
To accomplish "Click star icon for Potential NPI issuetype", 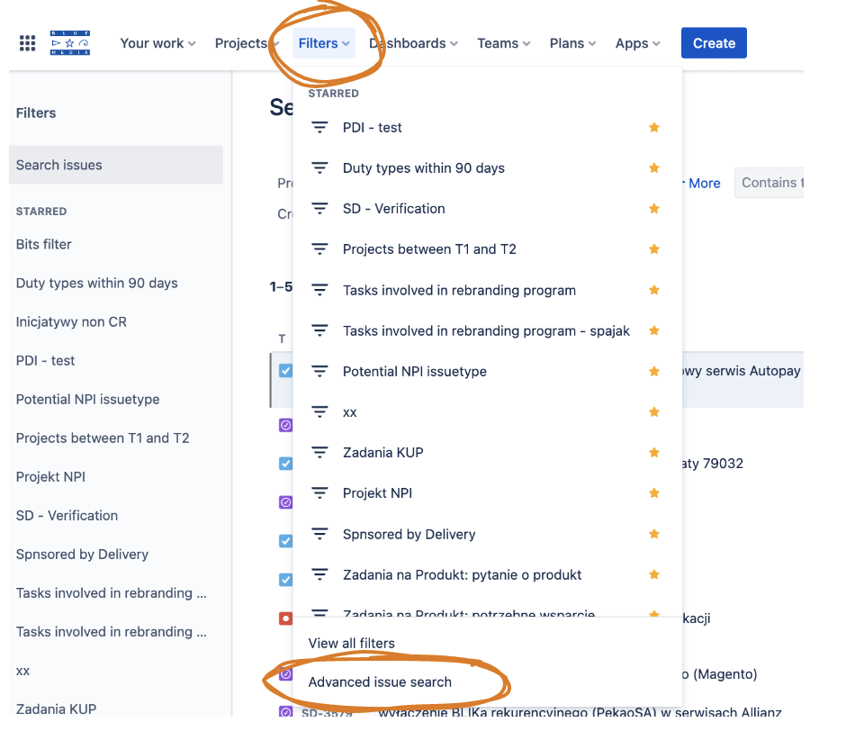I will pyautogui.click(x=654, y=372).
